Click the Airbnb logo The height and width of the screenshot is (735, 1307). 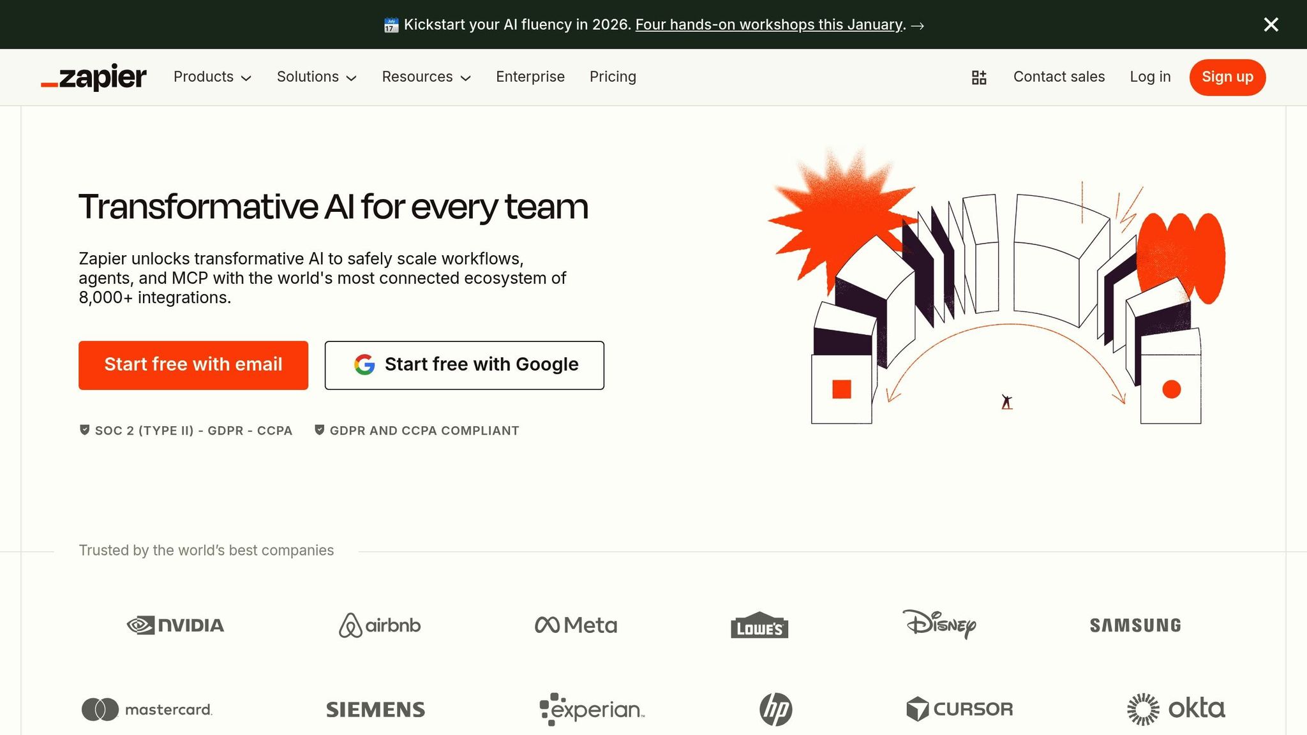click(x=379, y=625)
